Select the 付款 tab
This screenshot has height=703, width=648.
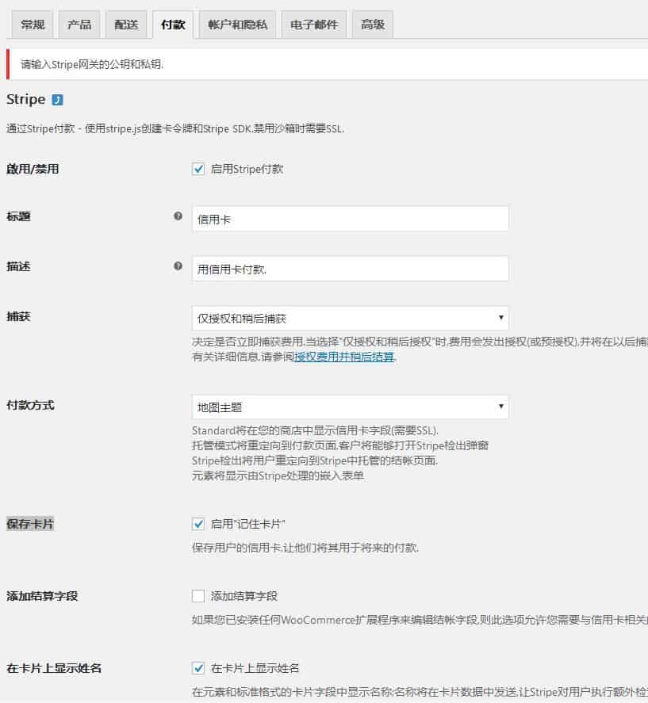(173, 25)
